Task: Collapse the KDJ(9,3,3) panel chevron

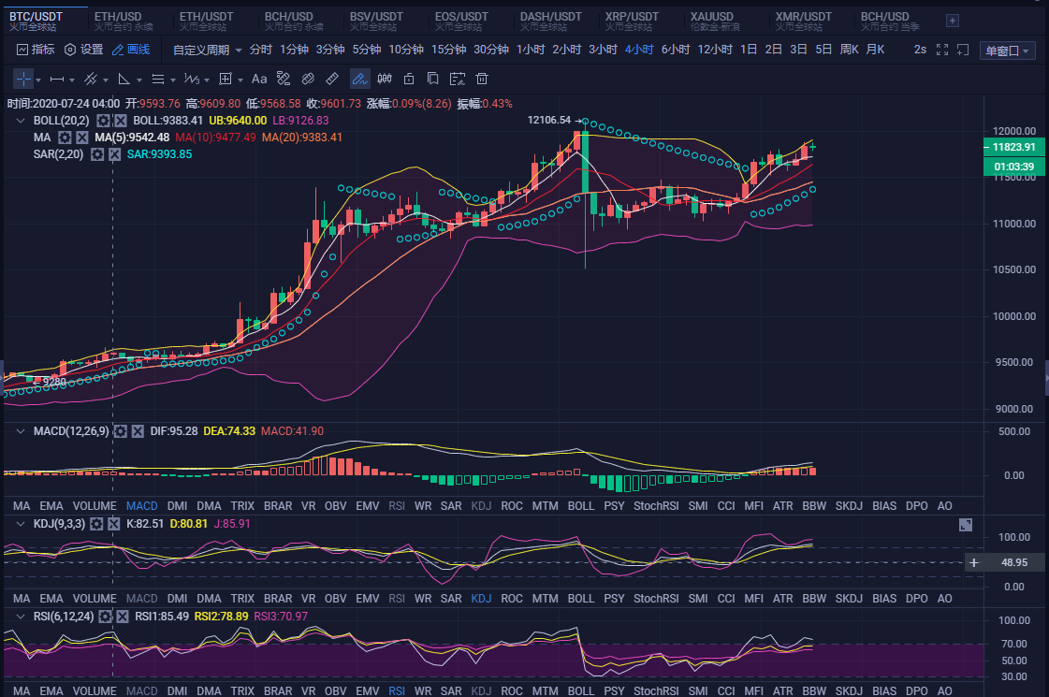Action: pyautogui.click(x=19, y=524)
